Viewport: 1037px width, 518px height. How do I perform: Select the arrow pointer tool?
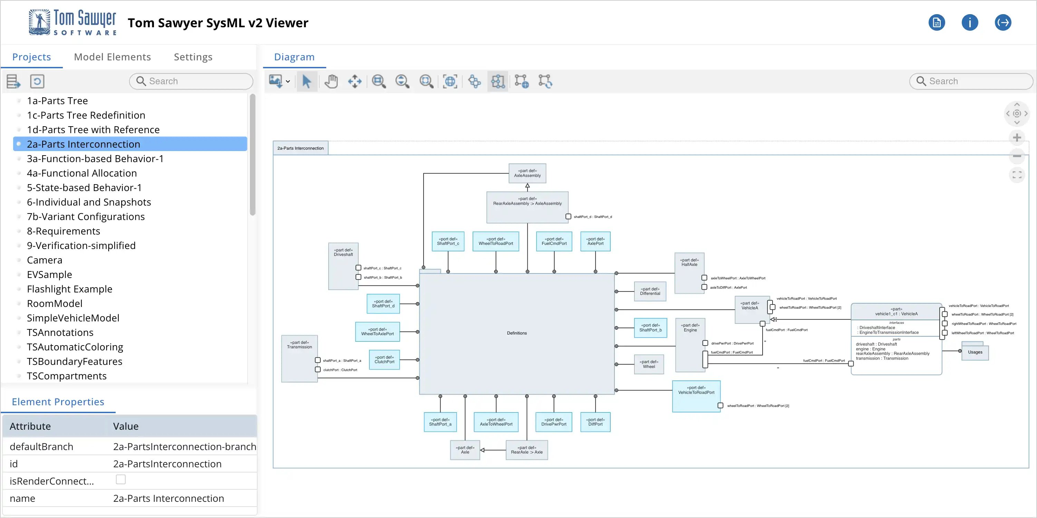pos(307,81)
